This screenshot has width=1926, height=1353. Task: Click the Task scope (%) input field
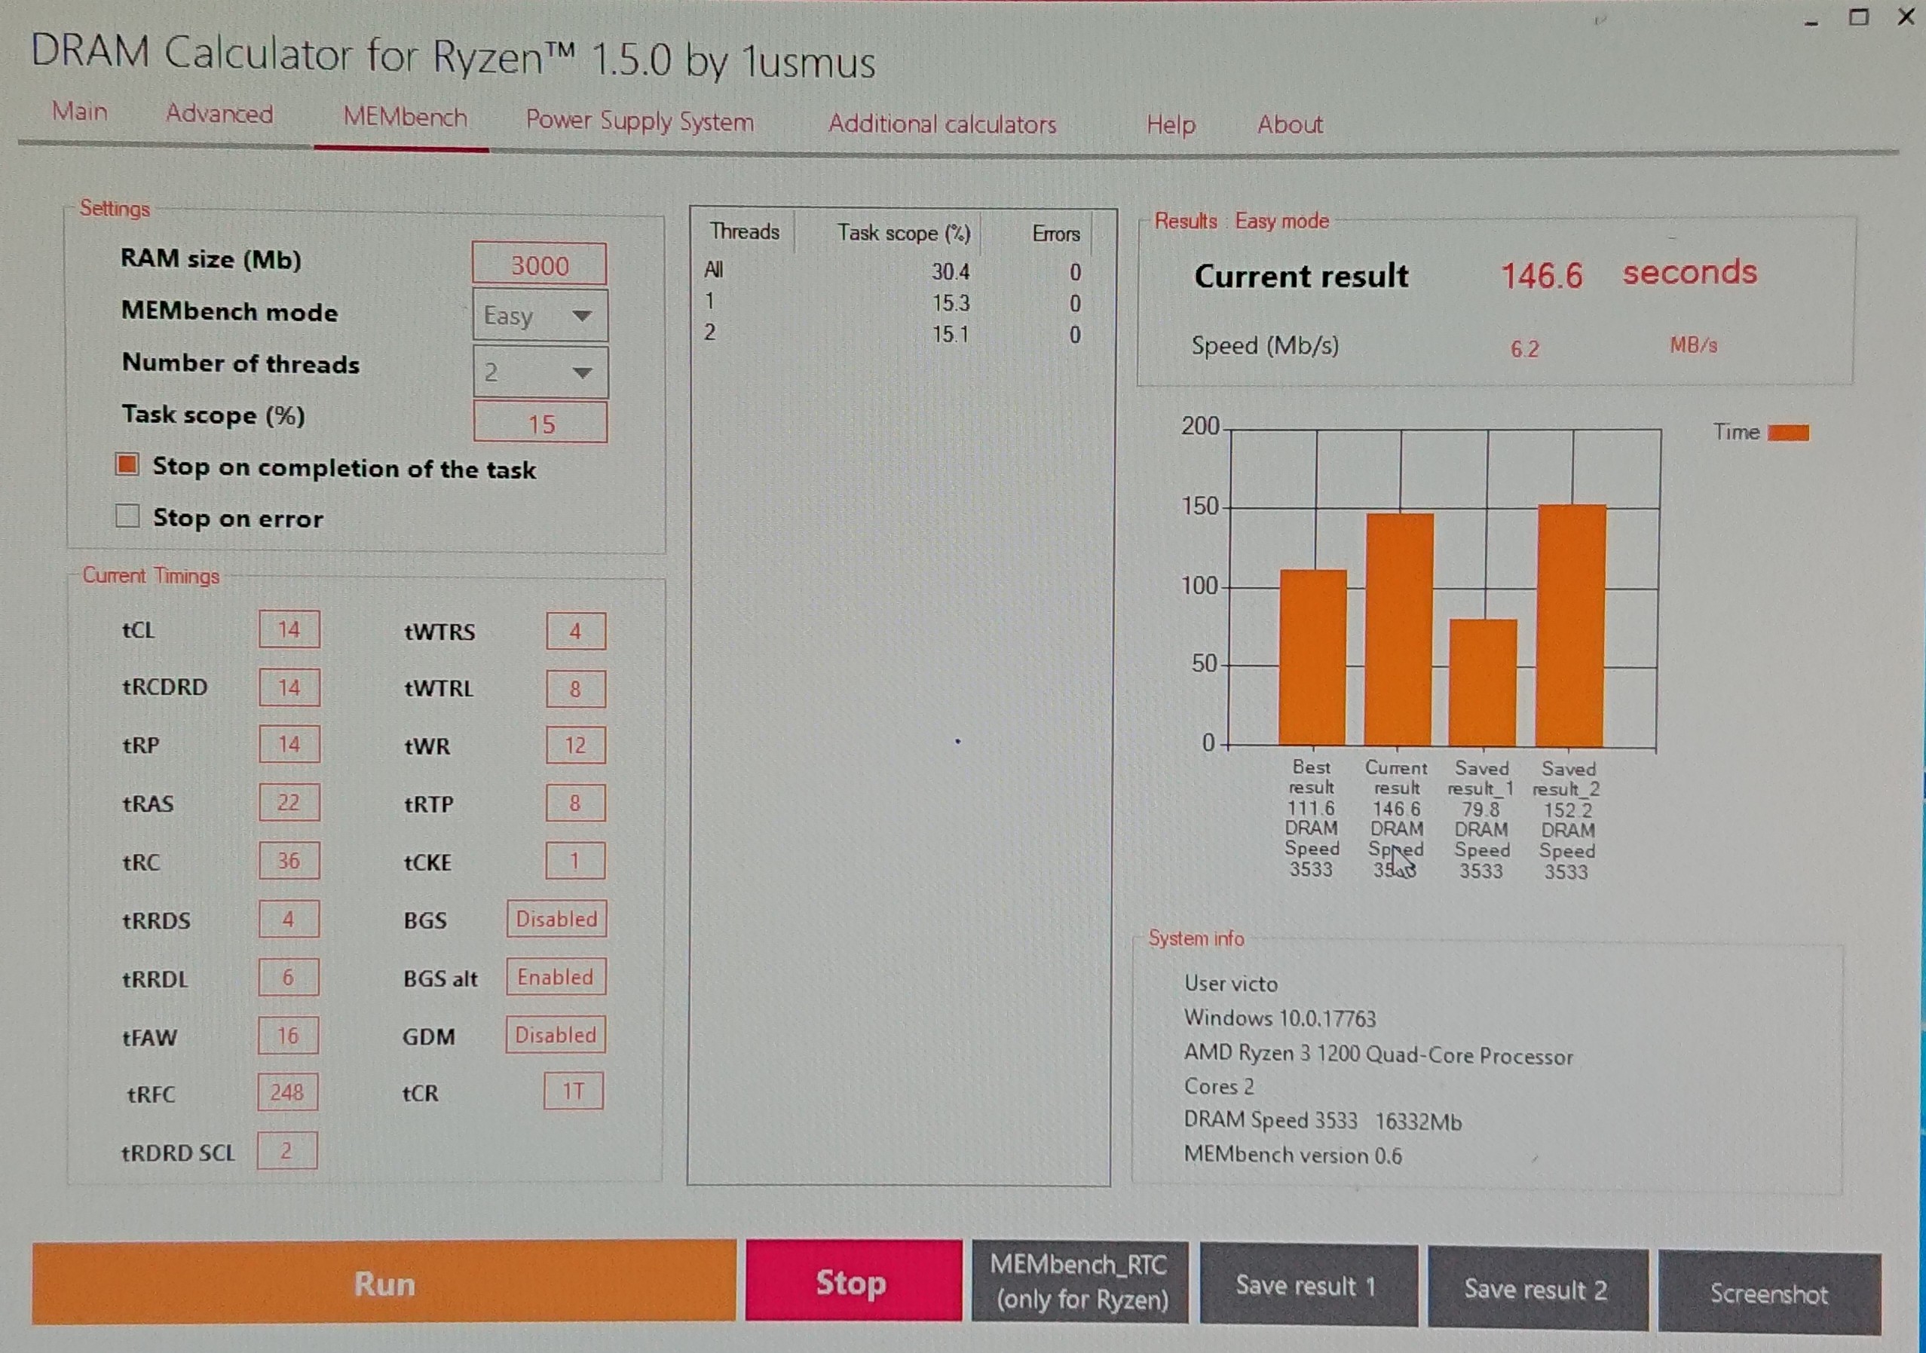click(540, 423)
